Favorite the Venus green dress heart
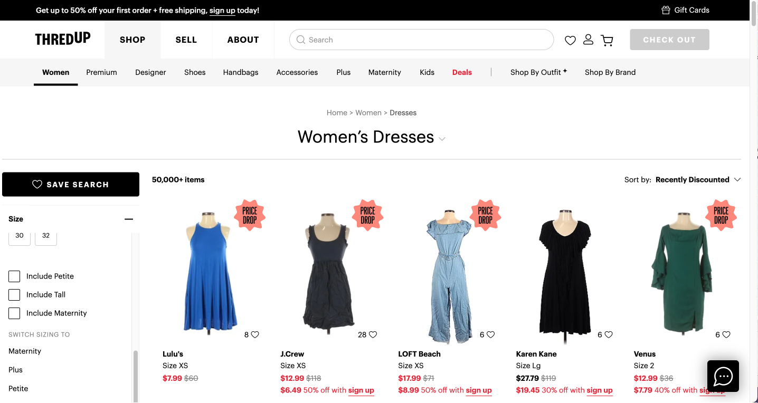Image resolution: width=758 pixels, height=403 pixels. [x=726, y=334]
